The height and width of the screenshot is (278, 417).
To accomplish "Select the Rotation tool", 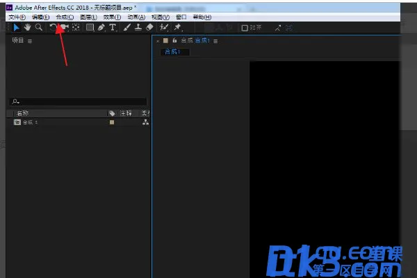I will (53, 27).
